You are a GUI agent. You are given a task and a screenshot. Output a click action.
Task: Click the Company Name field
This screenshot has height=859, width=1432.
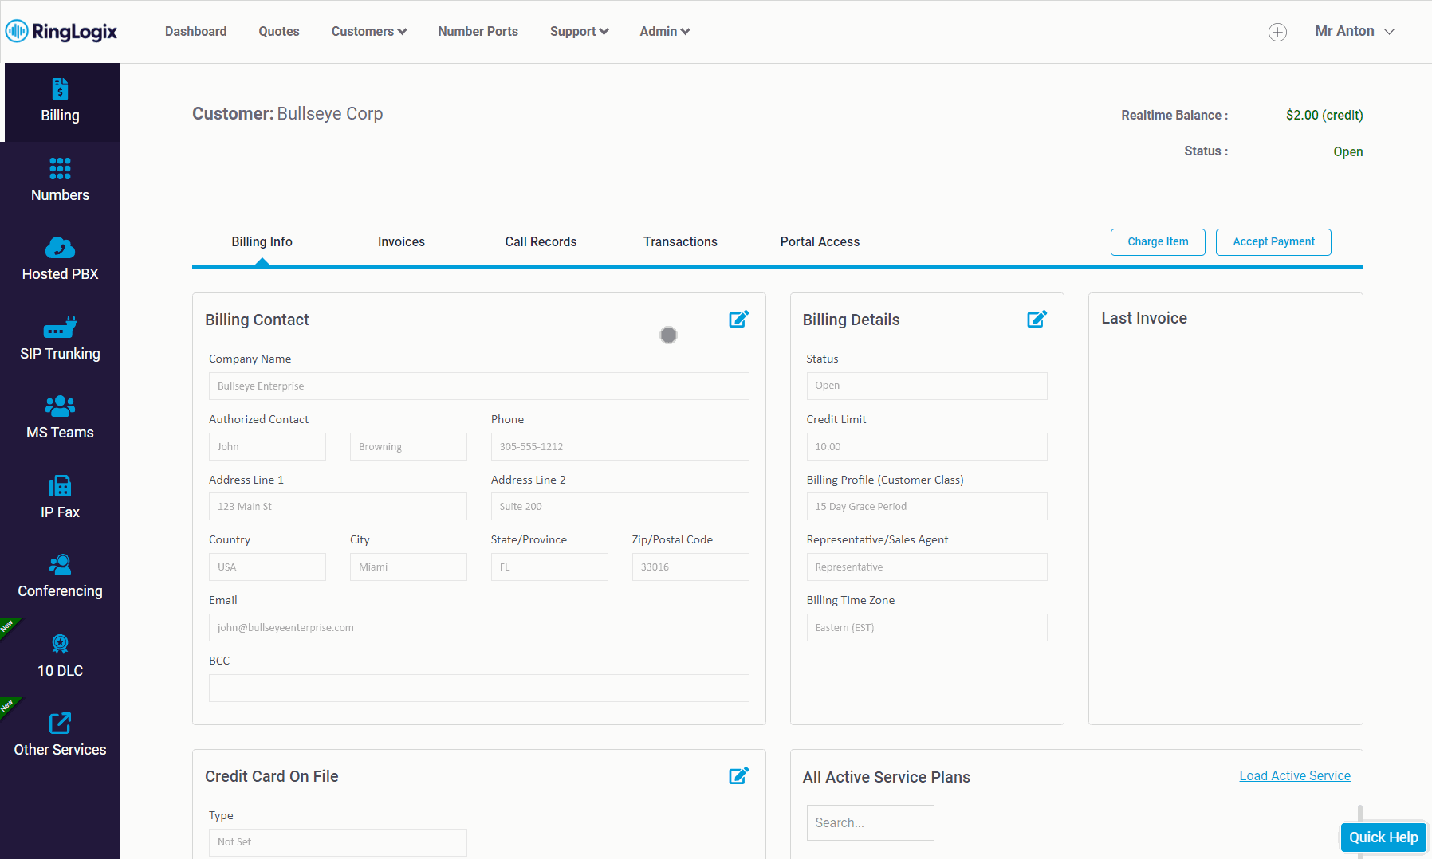479,386
